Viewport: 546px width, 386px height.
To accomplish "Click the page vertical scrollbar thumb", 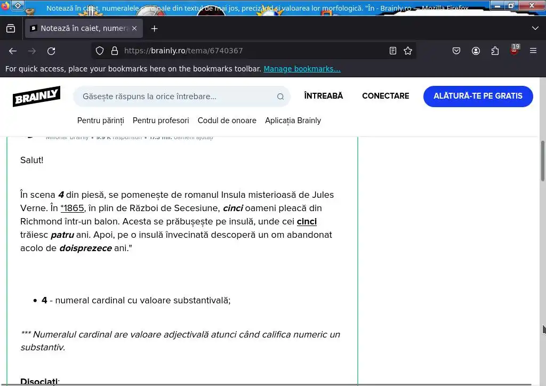I will [542, 161].
